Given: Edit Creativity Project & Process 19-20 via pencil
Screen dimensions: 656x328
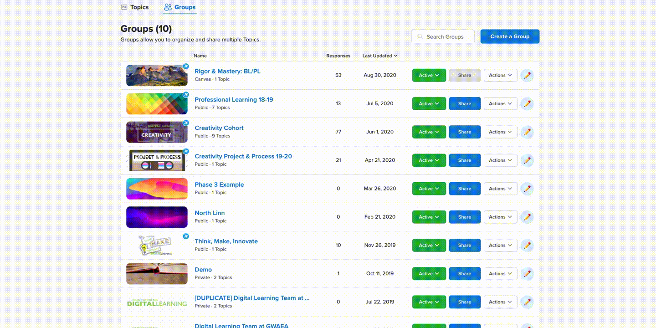Looking at the screenshot, I should [x=527, y=160].
